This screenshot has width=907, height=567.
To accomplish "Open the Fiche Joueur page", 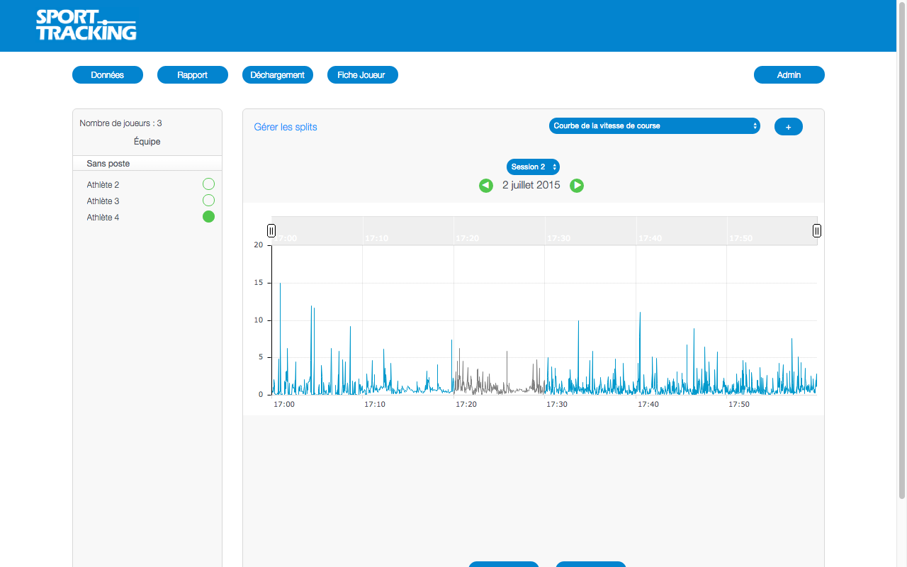I will (362, 75).
